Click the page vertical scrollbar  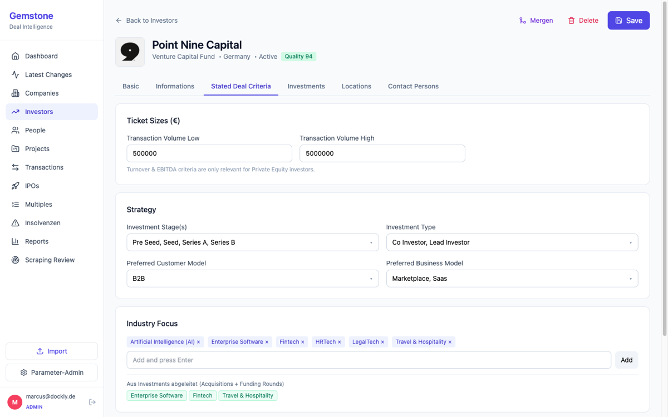[665, 168]
